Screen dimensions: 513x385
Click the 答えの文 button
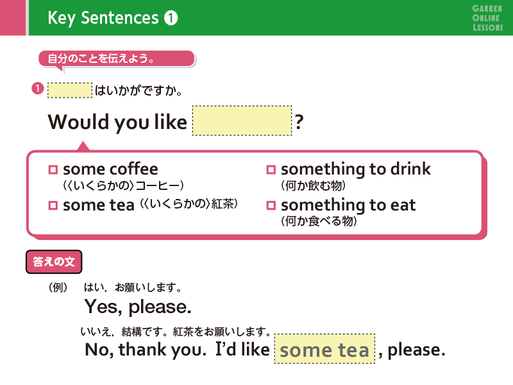[x=54, y=262]
